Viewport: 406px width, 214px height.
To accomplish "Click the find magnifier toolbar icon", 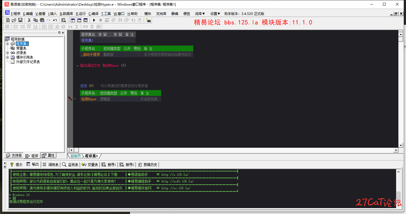I will (64, 20).
